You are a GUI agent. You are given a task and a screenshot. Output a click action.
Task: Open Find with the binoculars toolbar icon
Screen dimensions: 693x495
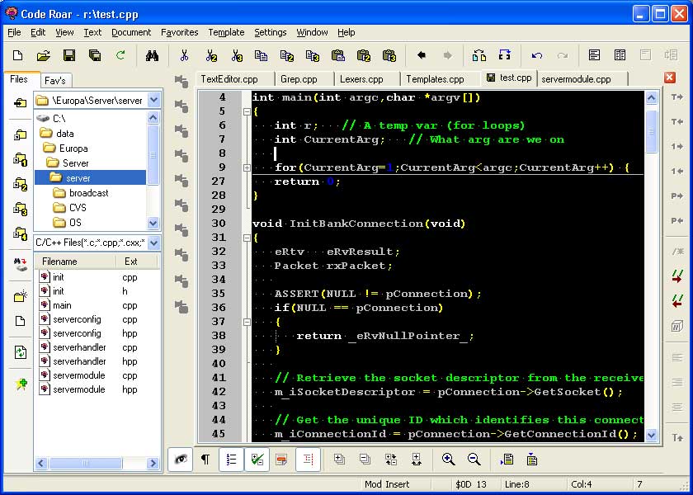(x=152, y=55)
